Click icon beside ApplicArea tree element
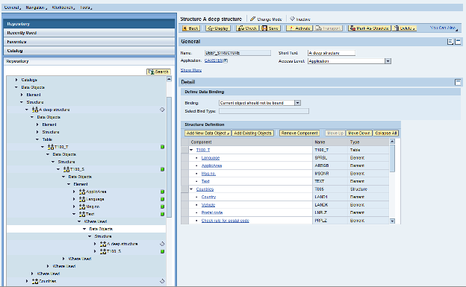 pyautogui.click(x=82, y=192)
